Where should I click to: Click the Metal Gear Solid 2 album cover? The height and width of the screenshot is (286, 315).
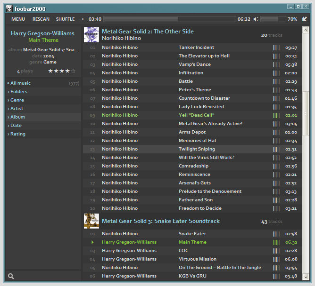pos(91,35)
